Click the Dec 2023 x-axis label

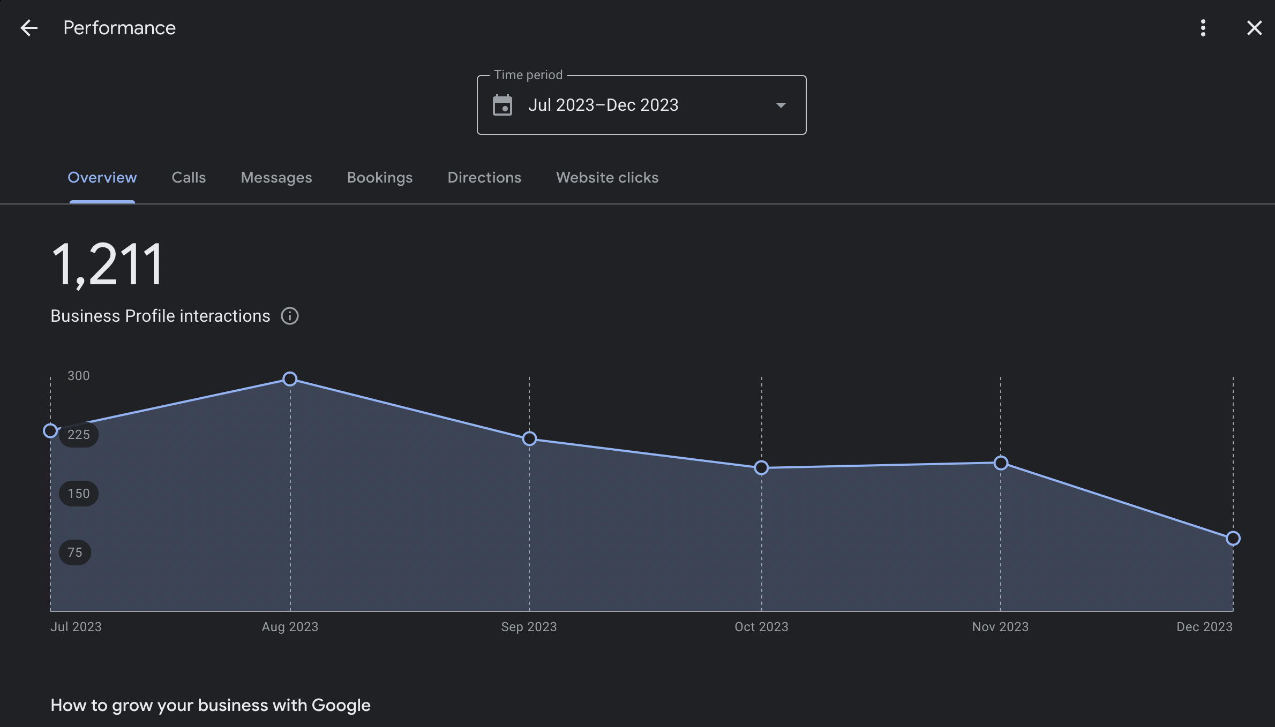1204,627
